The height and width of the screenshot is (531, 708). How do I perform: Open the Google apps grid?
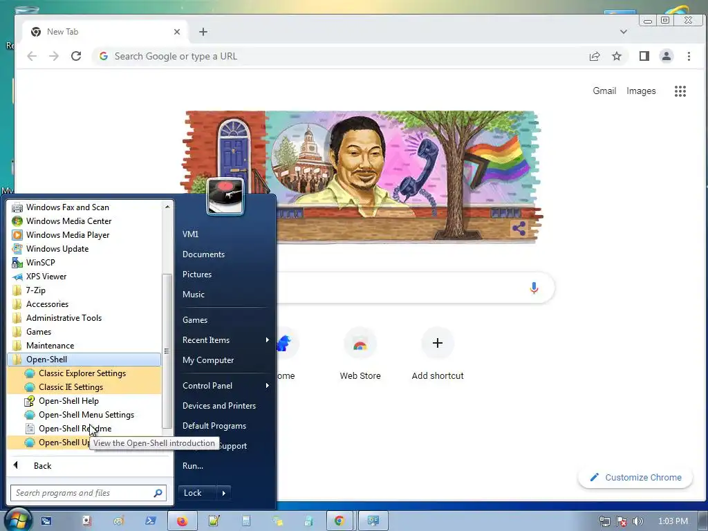680,91
